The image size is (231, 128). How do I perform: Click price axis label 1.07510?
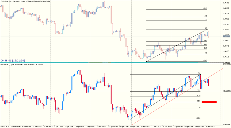coord(226,30)
